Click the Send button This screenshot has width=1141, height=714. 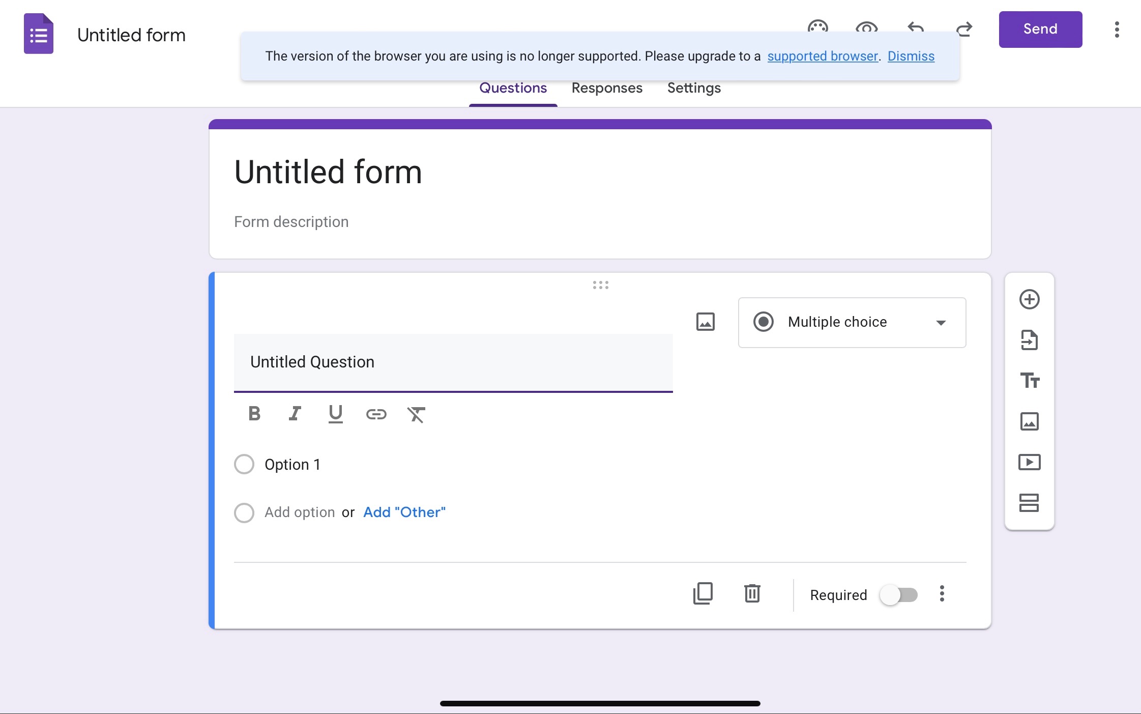click(x=1040, y=30)
